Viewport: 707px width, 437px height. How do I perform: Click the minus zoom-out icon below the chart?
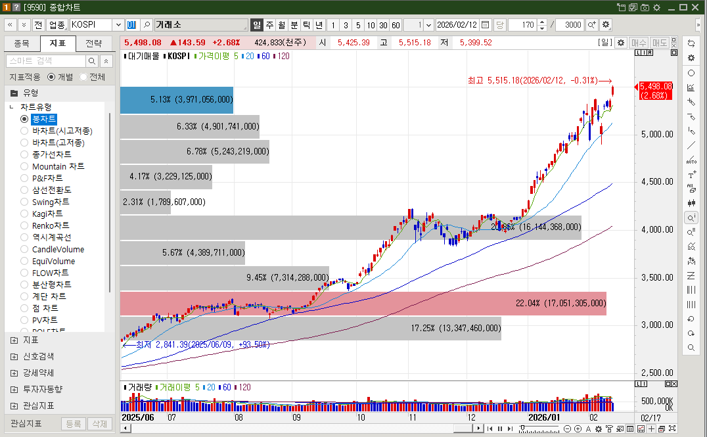(568, 429)
